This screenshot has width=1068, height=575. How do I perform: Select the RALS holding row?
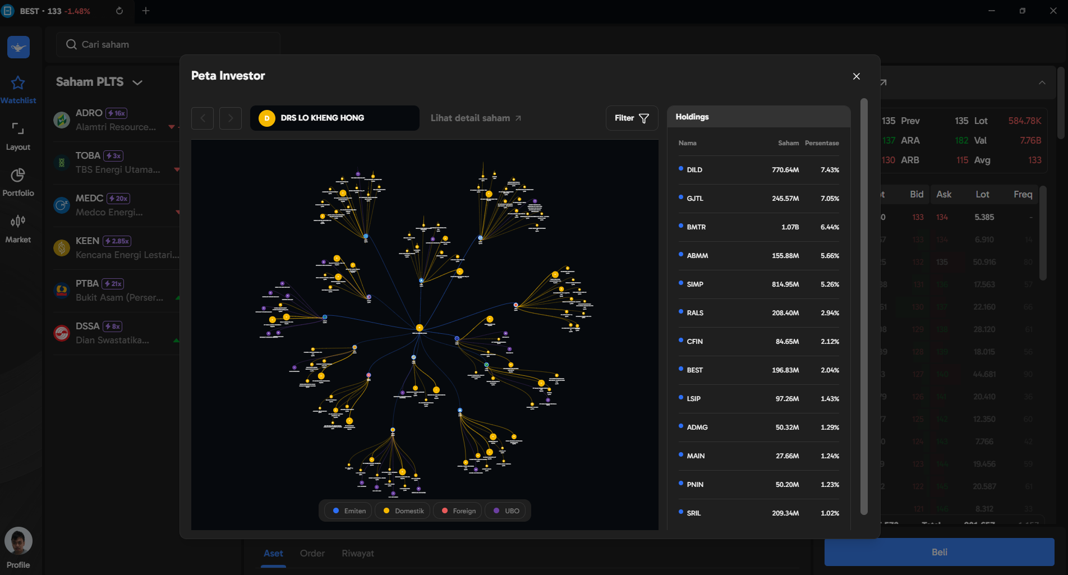coord(758,313)
